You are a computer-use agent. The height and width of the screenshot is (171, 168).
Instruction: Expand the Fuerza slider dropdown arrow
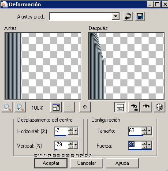(149, 145)
